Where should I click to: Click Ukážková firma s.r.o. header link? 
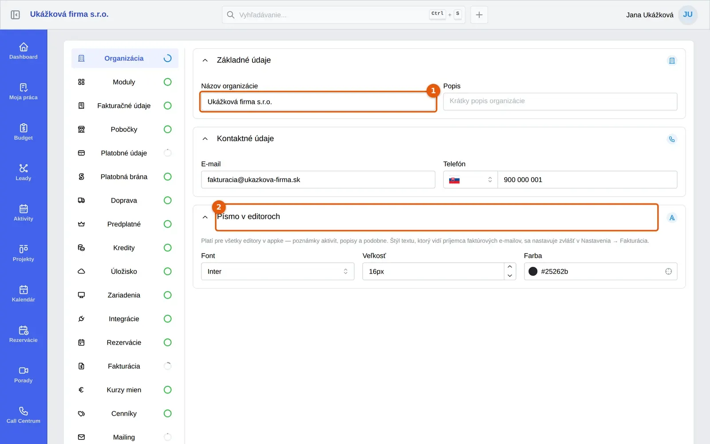(x=69, y=14)
